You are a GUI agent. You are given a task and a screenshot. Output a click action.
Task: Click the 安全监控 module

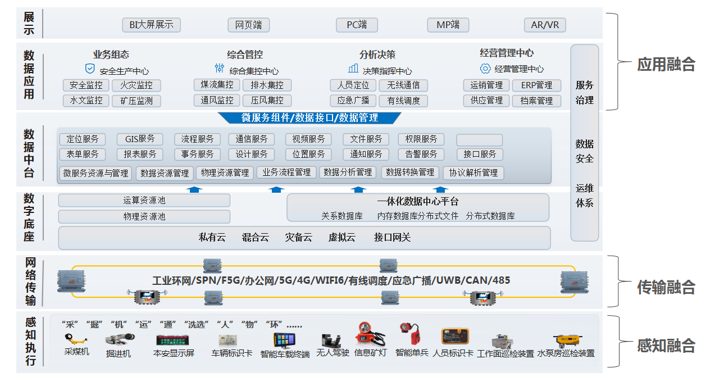pos(86,85)
